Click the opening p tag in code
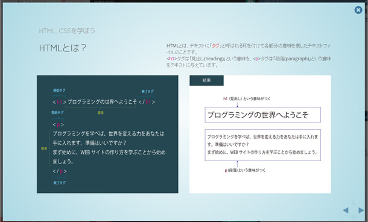The width and height of the screenshot is (368, 222). pyautogui.click(x=58, y=124)
